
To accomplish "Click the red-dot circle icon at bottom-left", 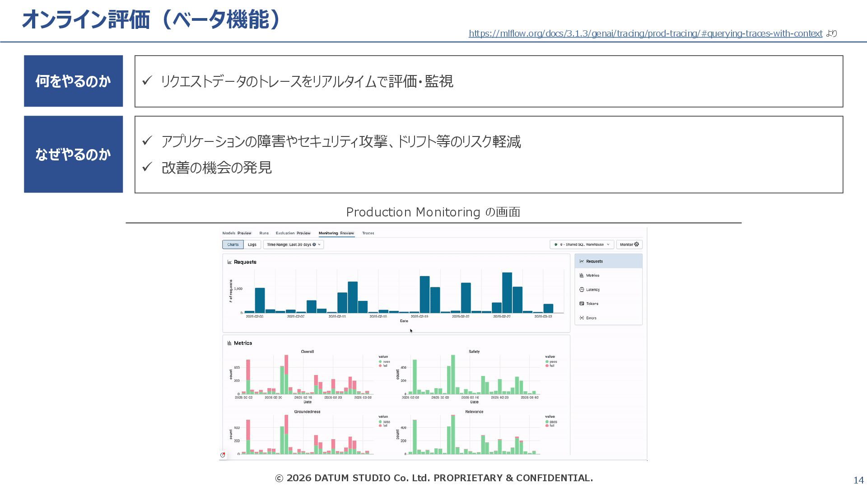I will point(223,455).
